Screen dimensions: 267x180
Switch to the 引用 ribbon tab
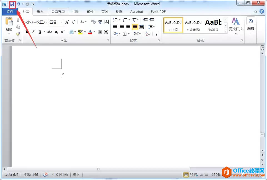(76, 12)
